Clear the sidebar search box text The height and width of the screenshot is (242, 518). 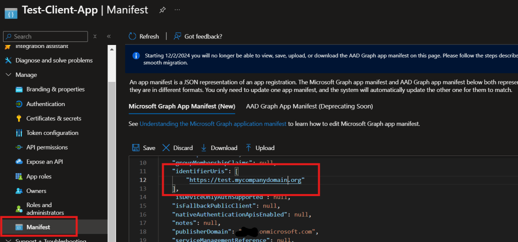point(95,36)
